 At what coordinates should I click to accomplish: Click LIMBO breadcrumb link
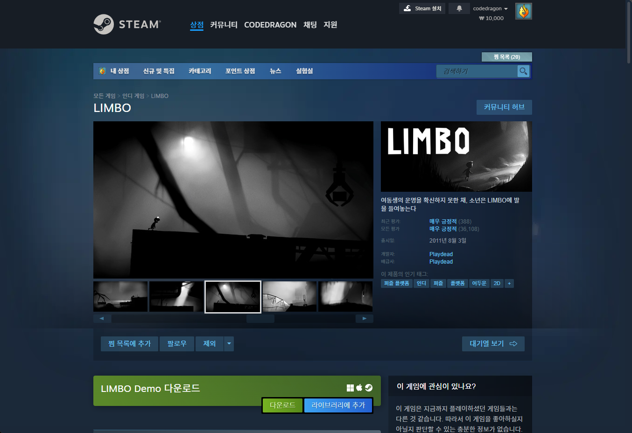(160, 96)
